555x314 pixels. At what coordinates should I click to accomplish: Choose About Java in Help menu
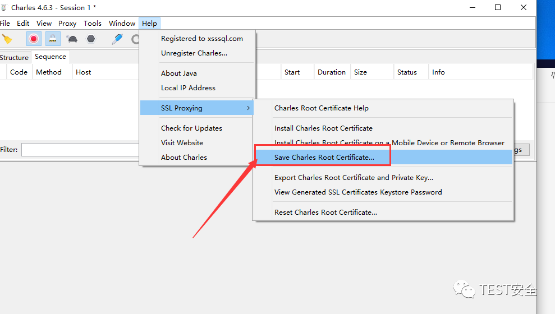click(198, 73)
